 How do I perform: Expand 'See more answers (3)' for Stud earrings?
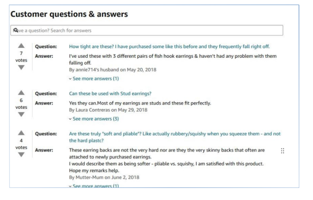94,119
